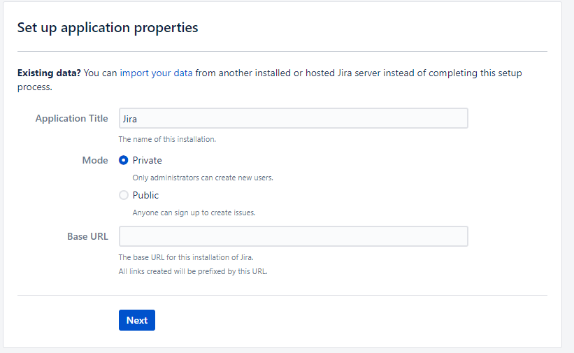Click 'Anyone can sign up to create issues.' text
Screen dimensions: 574x353
194,212
